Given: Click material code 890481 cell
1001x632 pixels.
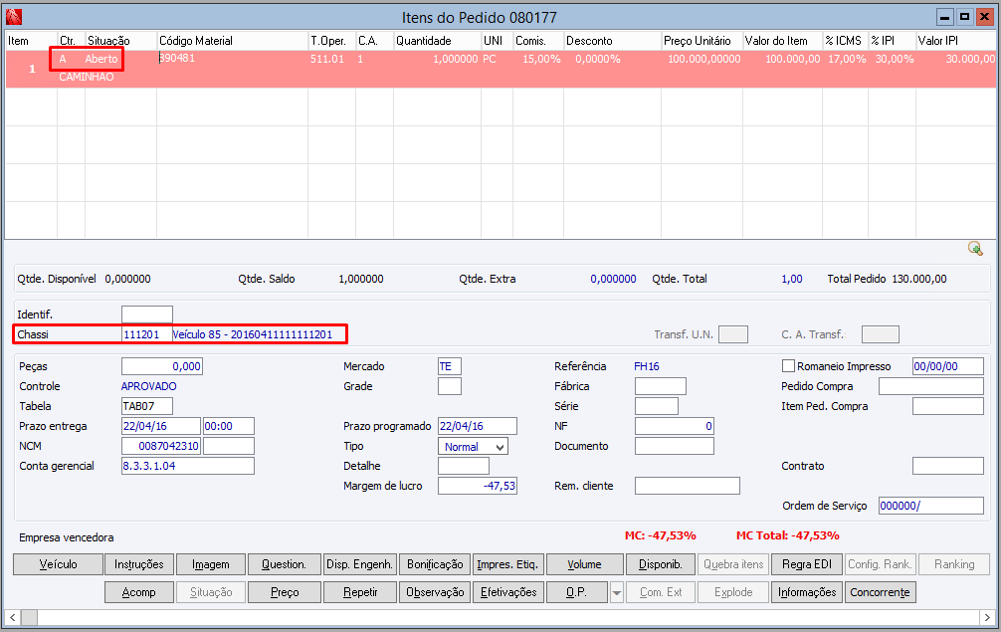Looking at the screenshot, I should point(177,58).
